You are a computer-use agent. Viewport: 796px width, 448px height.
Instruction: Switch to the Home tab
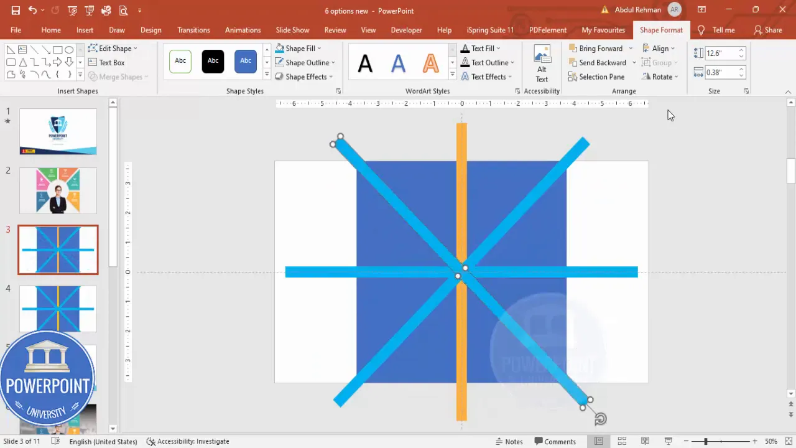click(51, 30)
